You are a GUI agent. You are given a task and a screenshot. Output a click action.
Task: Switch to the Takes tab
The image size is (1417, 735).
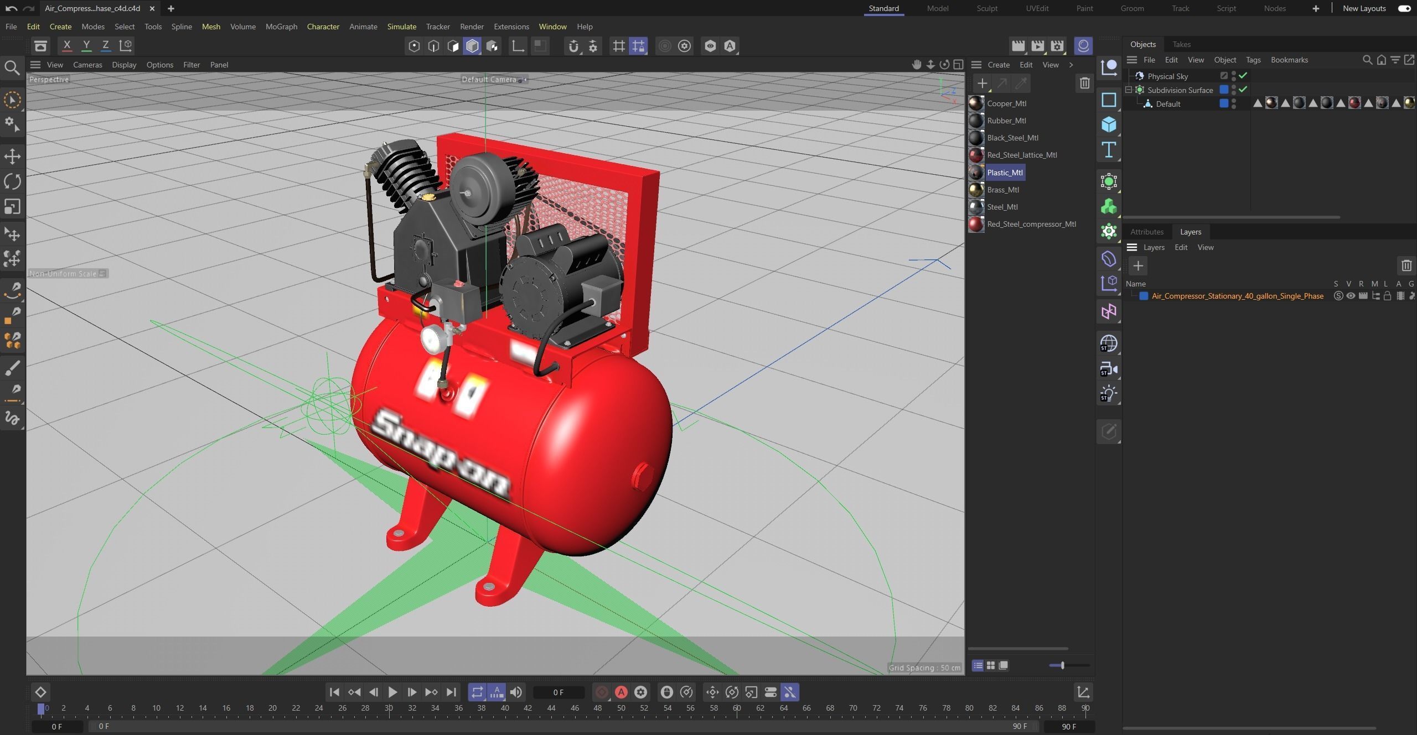tap(1181, 44)
